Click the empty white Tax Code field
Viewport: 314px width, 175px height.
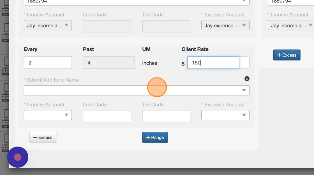[x=166, y=116]
